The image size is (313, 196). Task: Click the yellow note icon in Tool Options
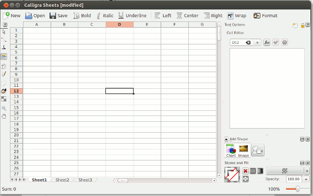point(295,26)
